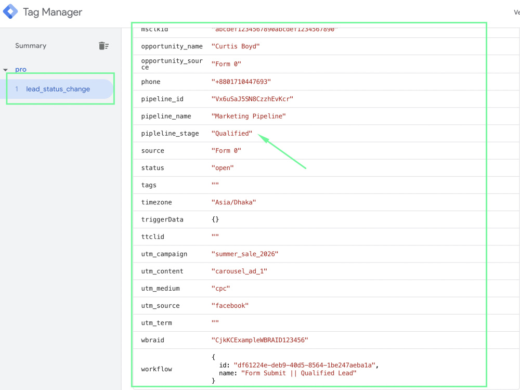Click the utm_campaign key
This screenshot has width=520, height=390.
coord(164,254)
